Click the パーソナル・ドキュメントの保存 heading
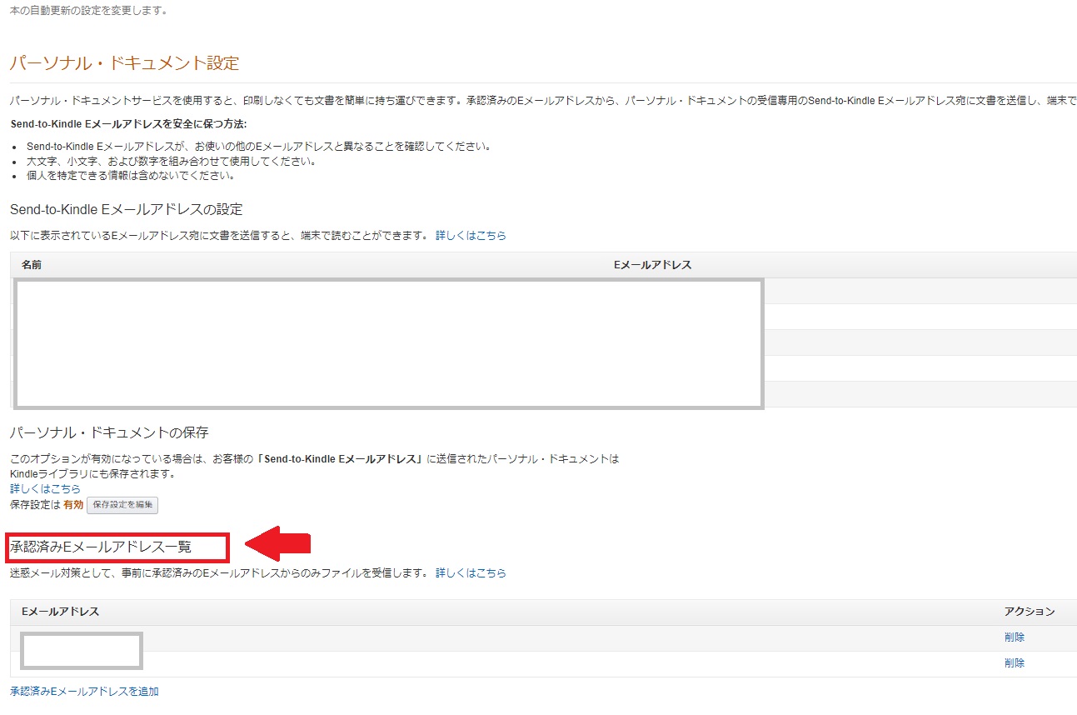 109,432
